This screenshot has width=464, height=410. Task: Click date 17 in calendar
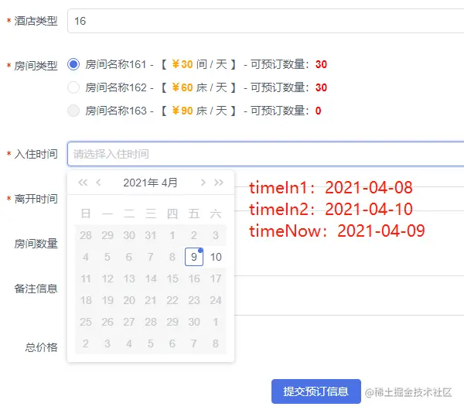(216, 278)
